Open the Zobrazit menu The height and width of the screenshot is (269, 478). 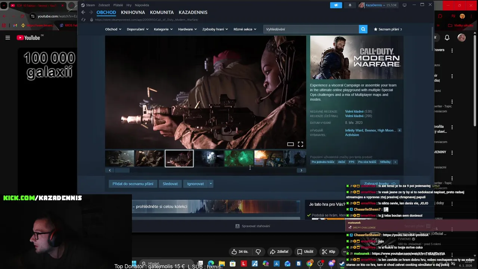pyautogui.click(x=104, y=5)
